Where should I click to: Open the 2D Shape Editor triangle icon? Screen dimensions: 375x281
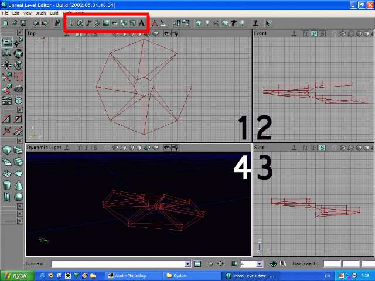pos(155,23)
